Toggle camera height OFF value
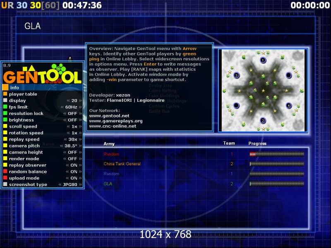This screenshot has width=331, height=248. coord(72,152)
